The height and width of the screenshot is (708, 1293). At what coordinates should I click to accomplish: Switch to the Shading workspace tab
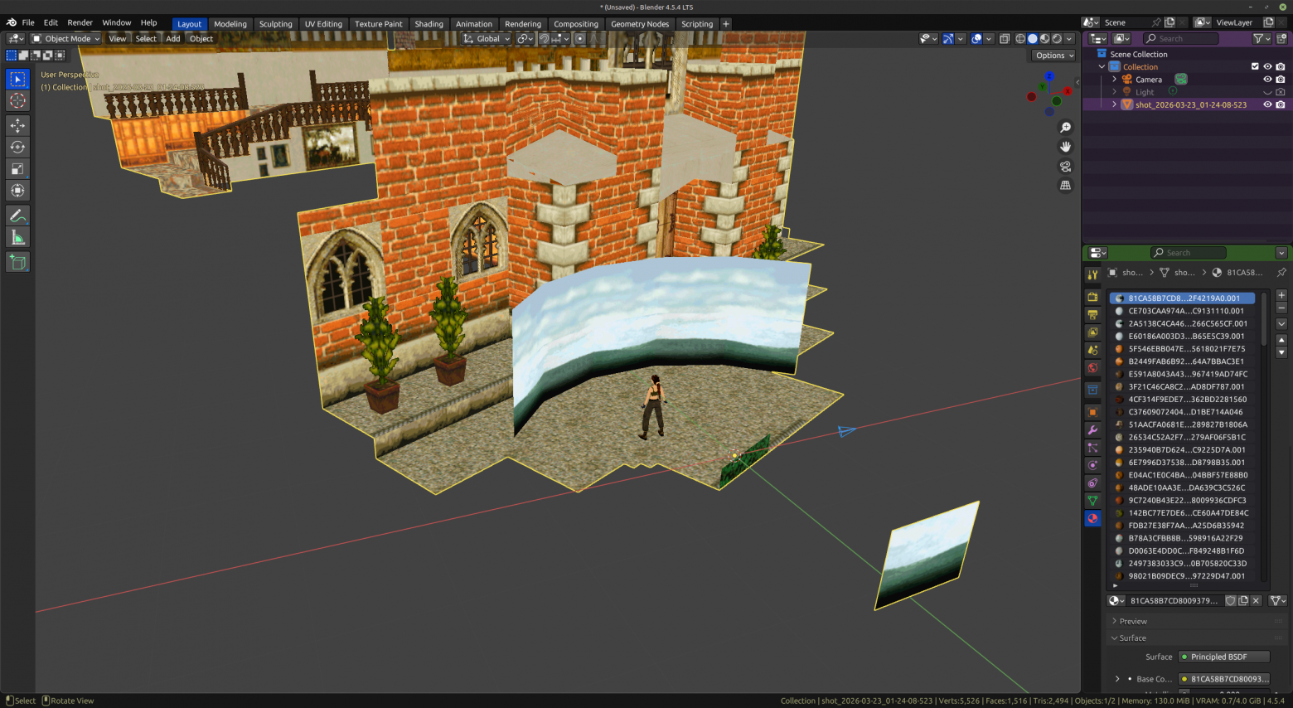click(x=429, y=24)
